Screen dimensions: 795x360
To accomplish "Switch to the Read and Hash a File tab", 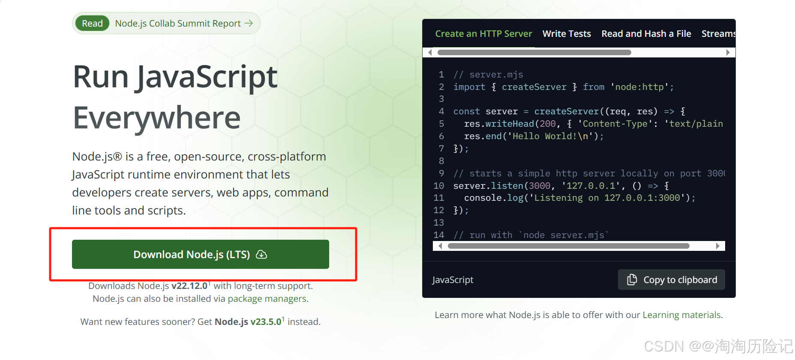I will tap(646, 34).
